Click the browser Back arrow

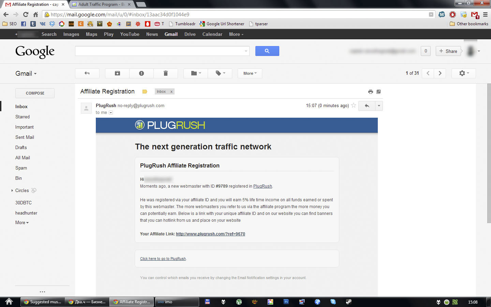coord(6,14)
